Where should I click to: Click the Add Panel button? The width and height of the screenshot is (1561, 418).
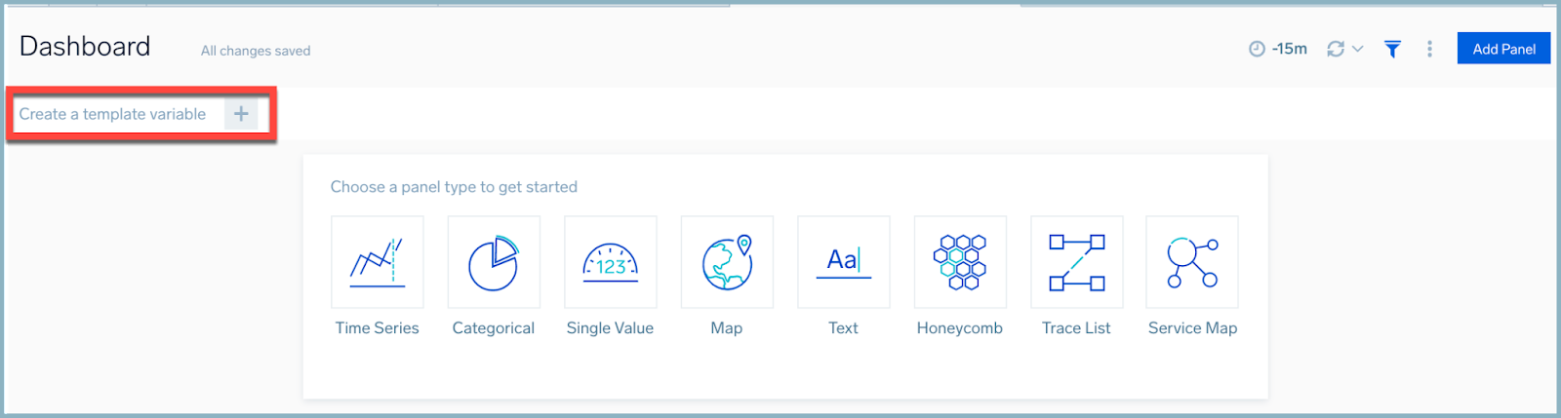click(x=1503, y=49)
